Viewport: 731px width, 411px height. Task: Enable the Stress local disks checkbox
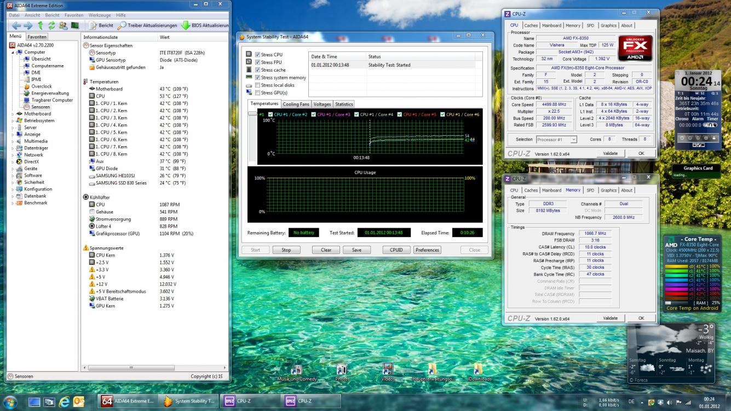257,85
